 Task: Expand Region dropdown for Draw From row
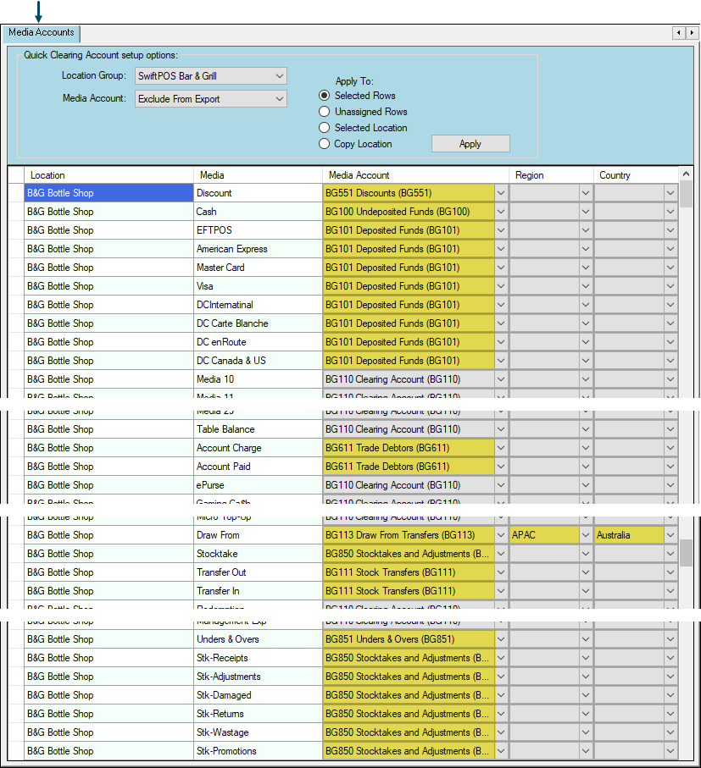[x=586, y=535]
